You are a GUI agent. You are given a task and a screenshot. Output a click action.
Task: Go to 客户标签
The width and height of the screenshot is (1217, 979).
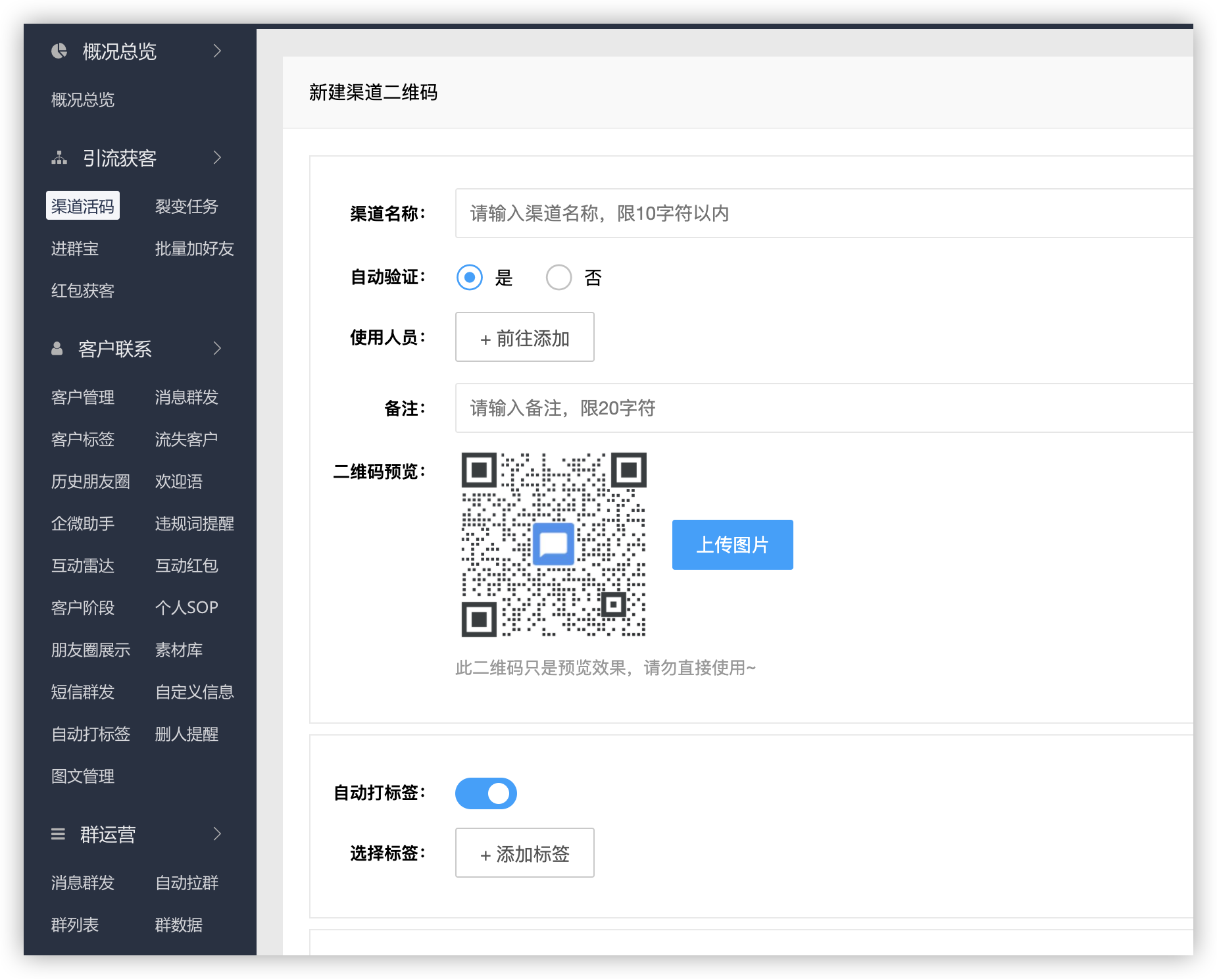point(83,439)
